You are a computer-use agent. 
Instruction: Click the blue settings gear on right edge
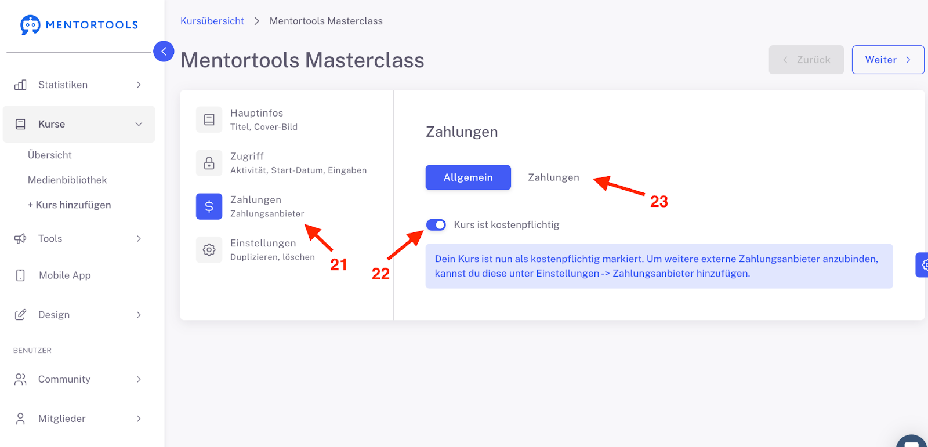[923, 265]
